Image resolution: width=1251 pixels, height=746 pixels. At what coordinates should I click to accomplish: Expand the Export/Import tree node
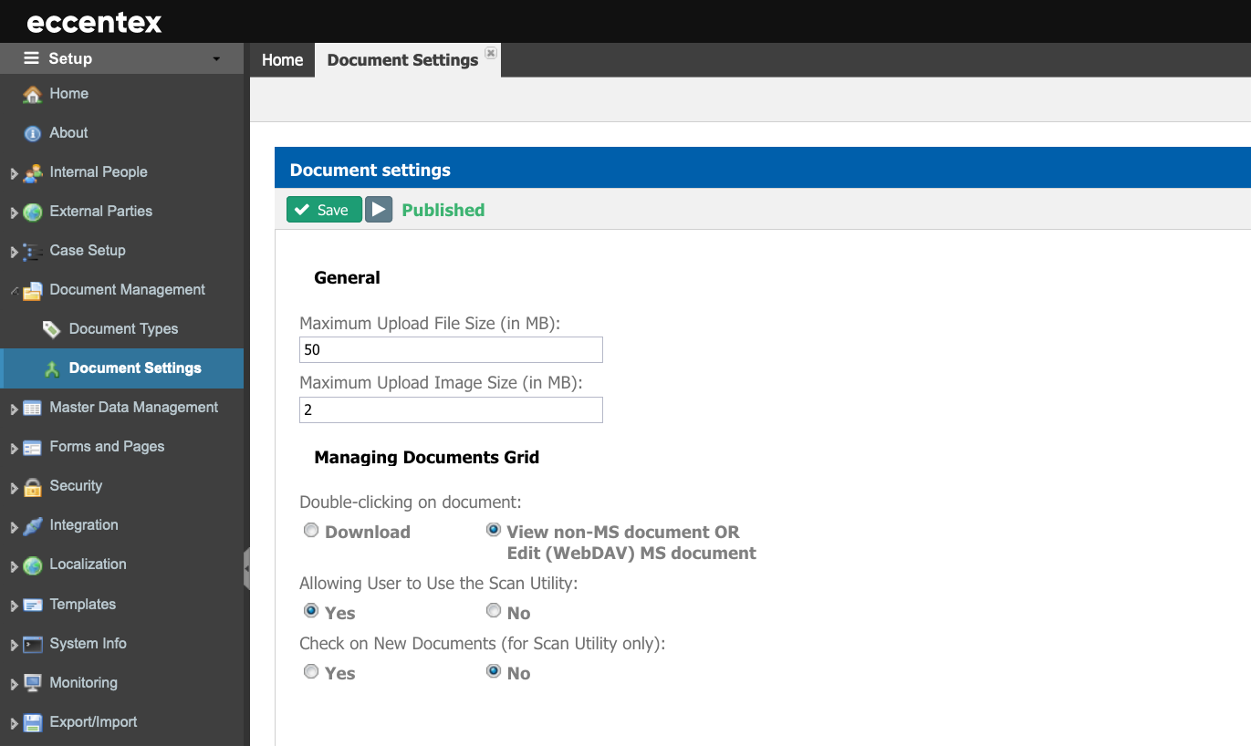tap(14, 723)
